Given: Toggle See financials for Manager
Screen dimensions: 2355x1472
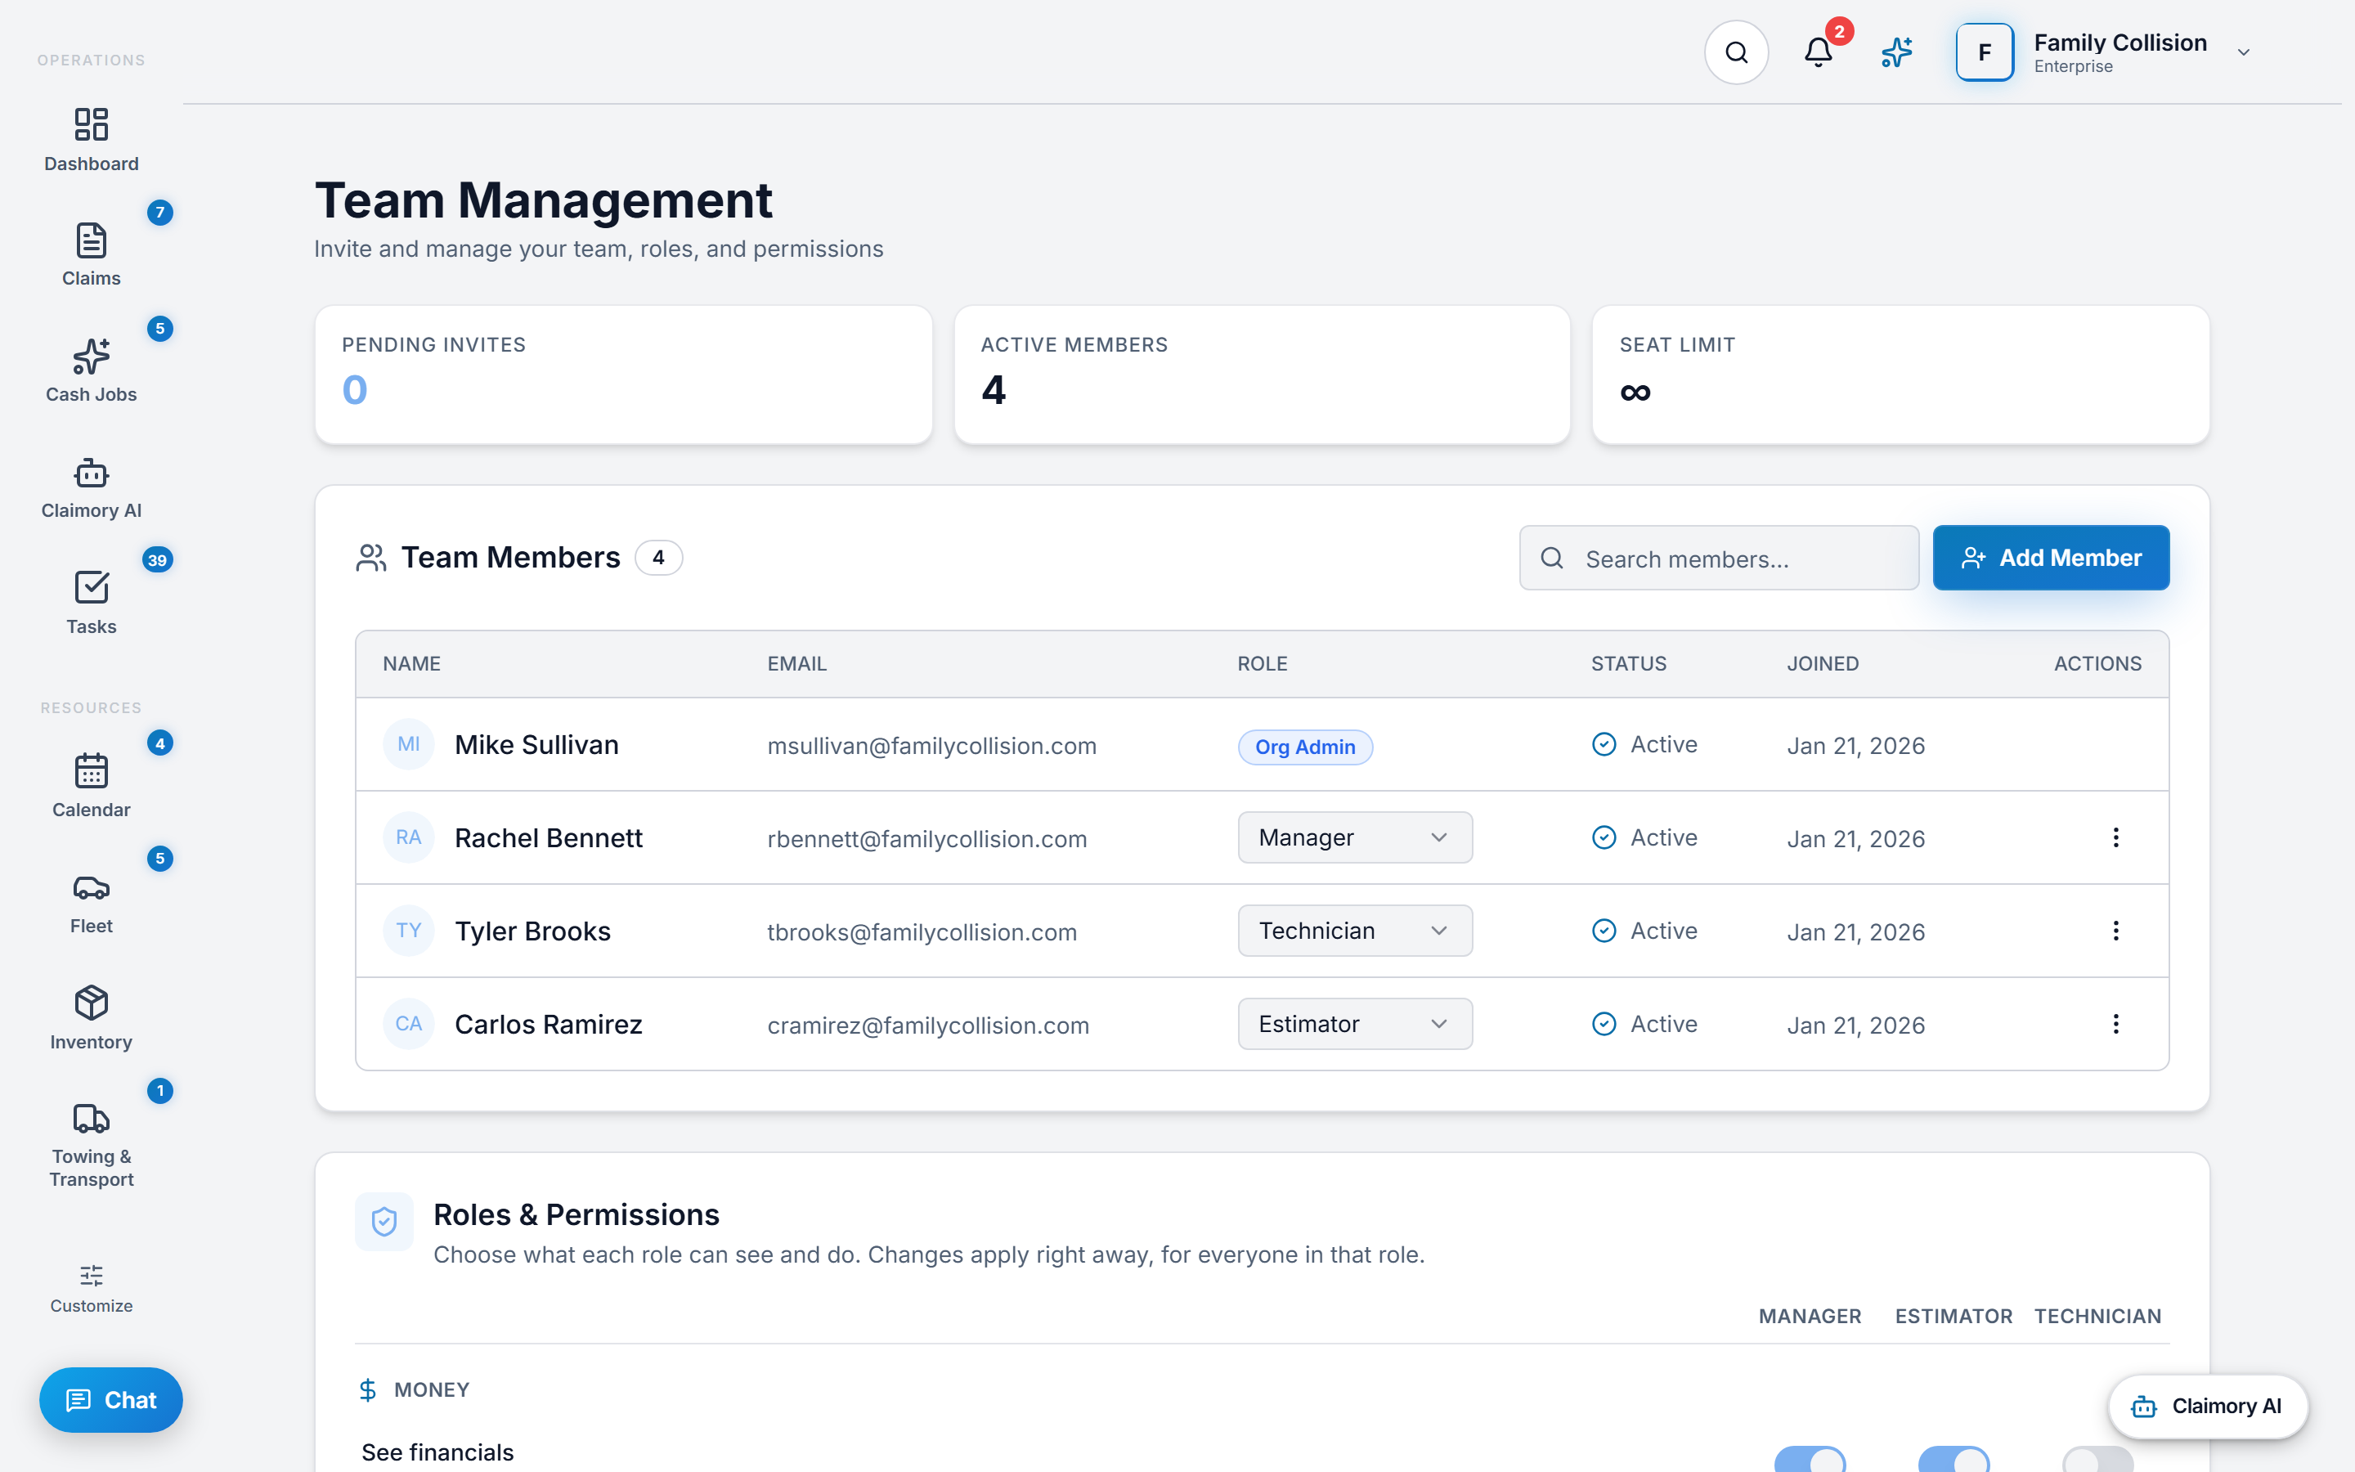Looking at the screenshot, I should click(1810, 1460).
